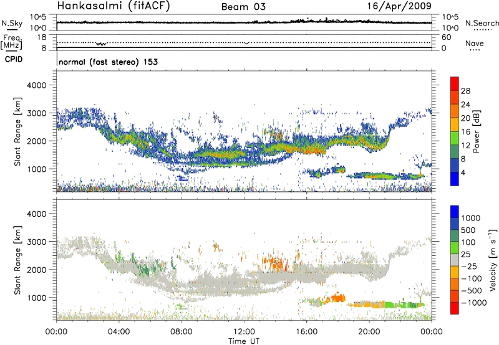Click the dark blue segment above 1000 on Velocity bar

[455, 212]
